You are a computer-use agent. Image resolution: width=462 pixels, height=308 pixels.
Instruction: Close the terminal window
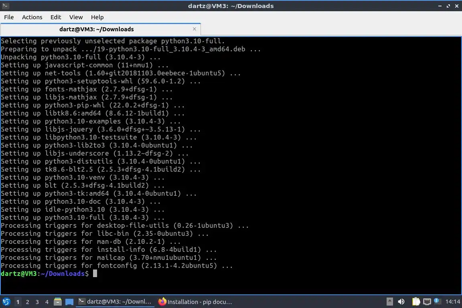[457, 6]
